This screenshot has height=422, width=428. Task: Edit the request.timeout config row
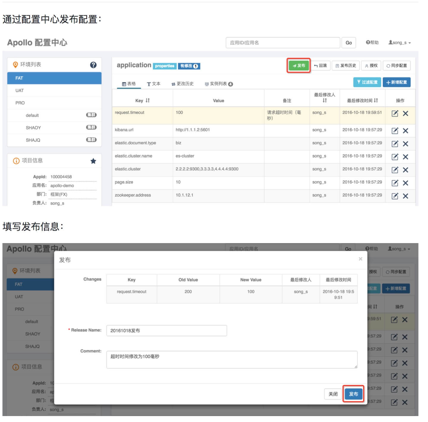pos(395,113)
